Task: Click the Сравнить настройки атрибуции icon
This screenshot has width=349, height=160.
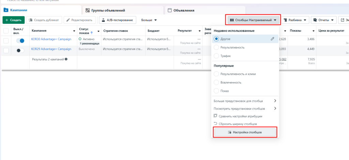Action: [x=215, y=116]
